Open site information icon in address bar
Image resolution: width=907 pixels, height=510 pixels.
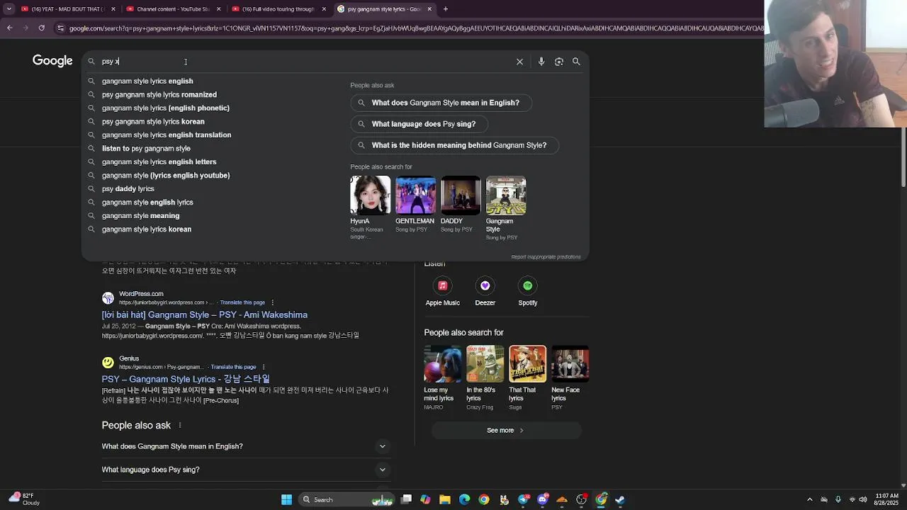(61, 28)
